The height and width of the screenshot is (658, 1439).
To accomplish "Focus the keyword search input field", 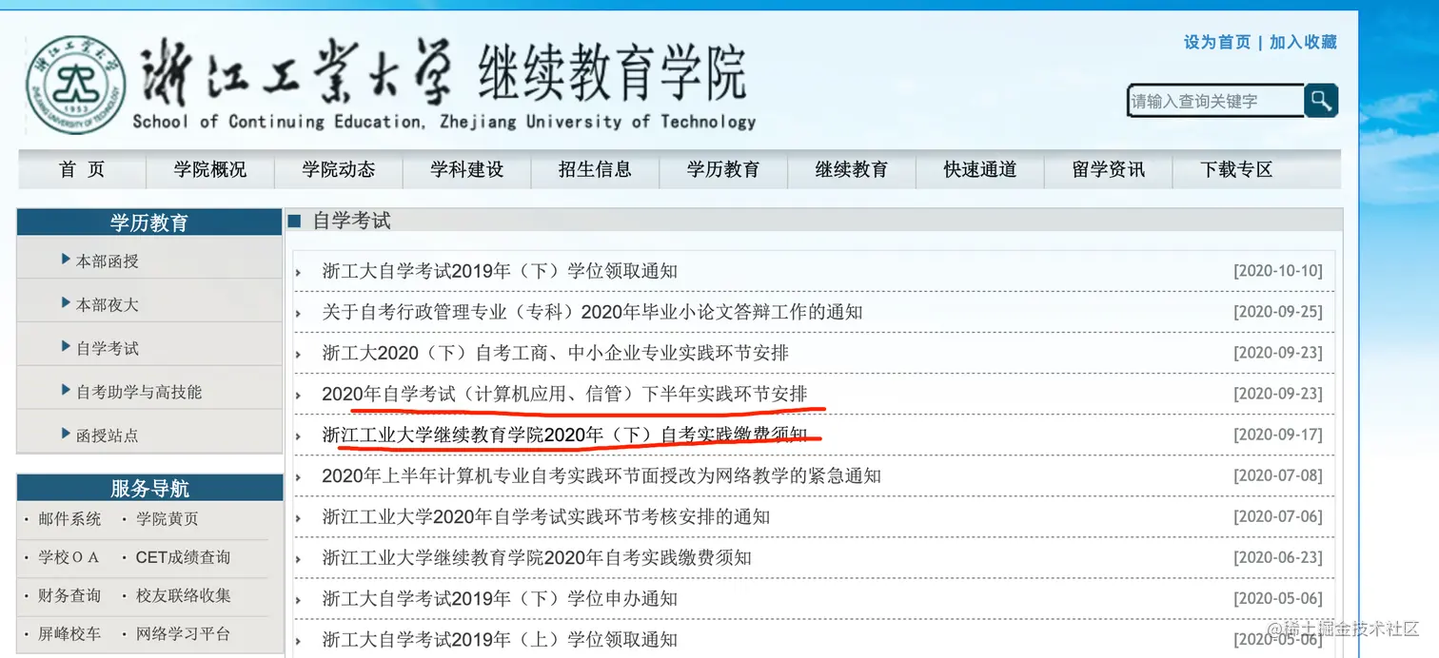I will tap(1216, 100).
